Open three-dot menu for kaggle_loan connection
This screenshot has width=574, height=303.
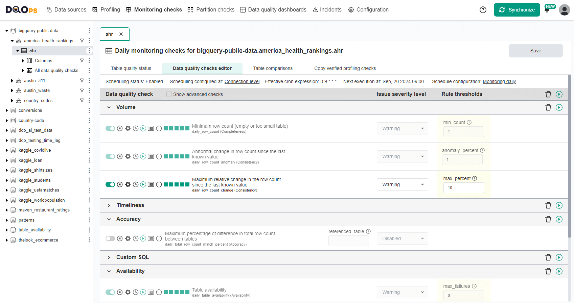click(x=89, y=160)
